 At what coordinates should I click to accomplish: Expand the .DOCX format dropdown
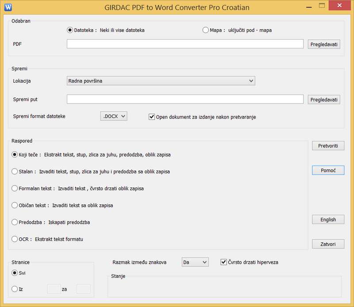[114, 116]
